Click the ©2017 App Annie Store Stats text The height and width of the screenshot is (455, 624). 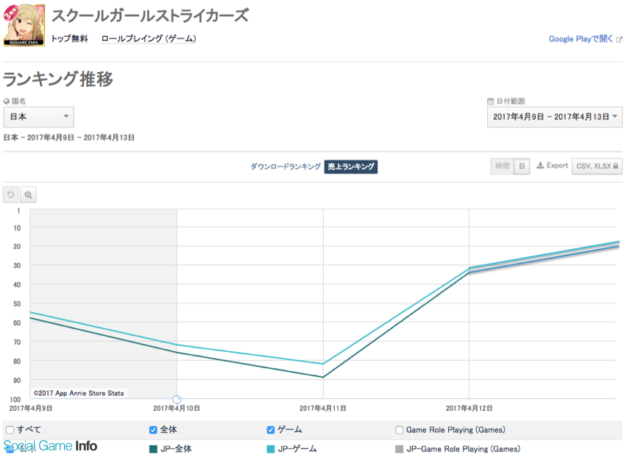pyautogui.click(x=79, y=393)
